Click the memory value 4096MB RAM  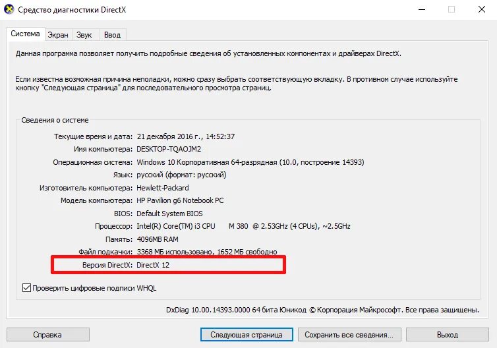[x=158, y=239]
